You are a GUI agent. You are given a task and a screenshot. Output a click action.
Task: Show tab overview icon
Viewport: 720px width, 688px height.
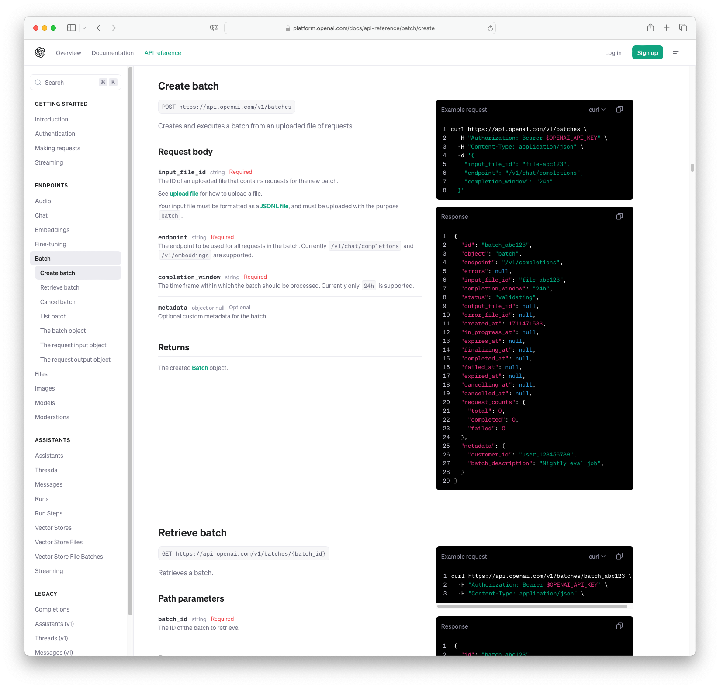pos(683,28)
